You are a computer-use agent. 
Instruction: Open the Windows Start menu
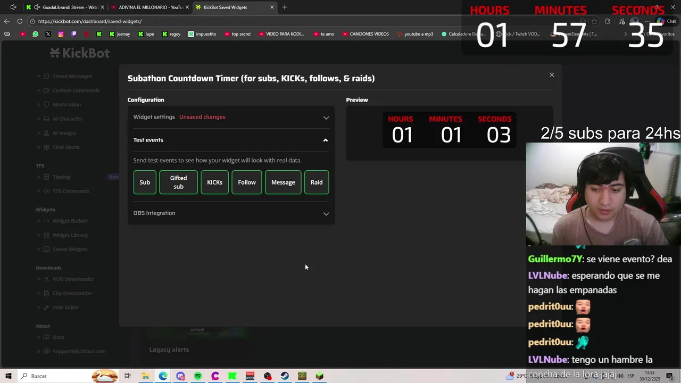click(9, 376)
